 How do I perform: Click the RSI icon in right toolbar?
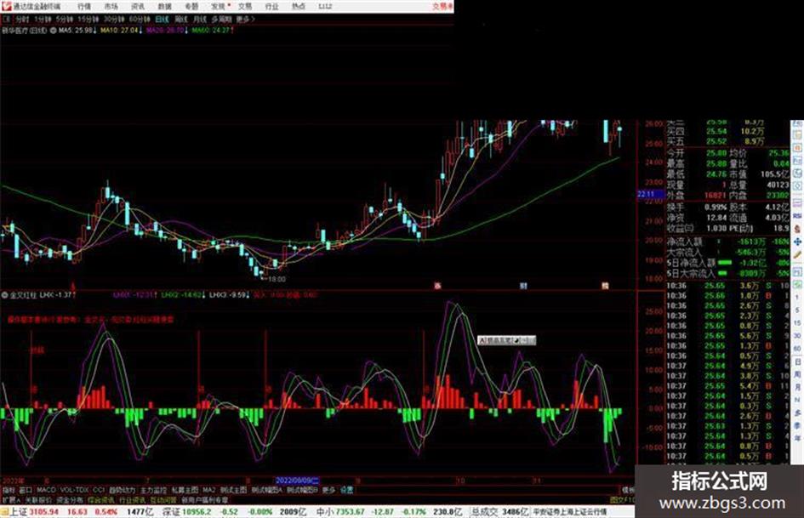pos(797,216)
